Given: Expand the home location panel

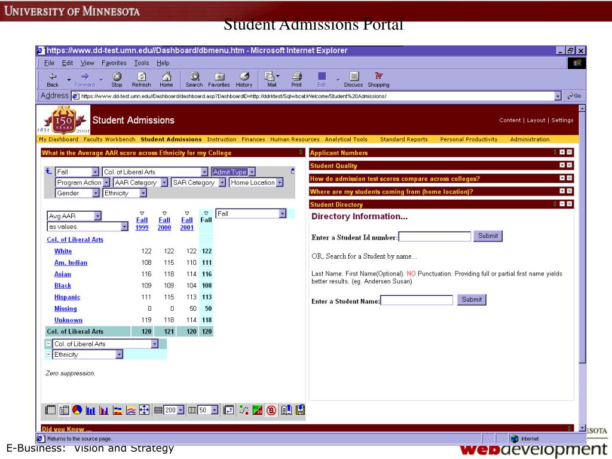Looking at the screenshot, I should click(x=562, y=191).
